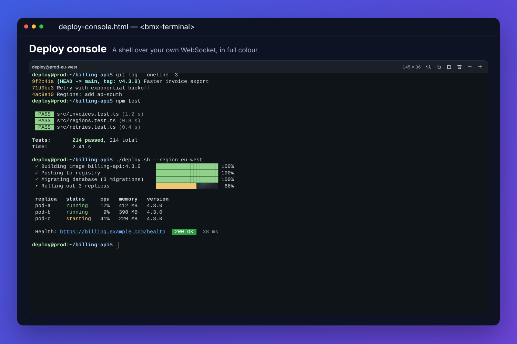Viewport: 517px width, 344px height.
Task: Open terminal search with the magnifier icon
Action: click(428, 67)
